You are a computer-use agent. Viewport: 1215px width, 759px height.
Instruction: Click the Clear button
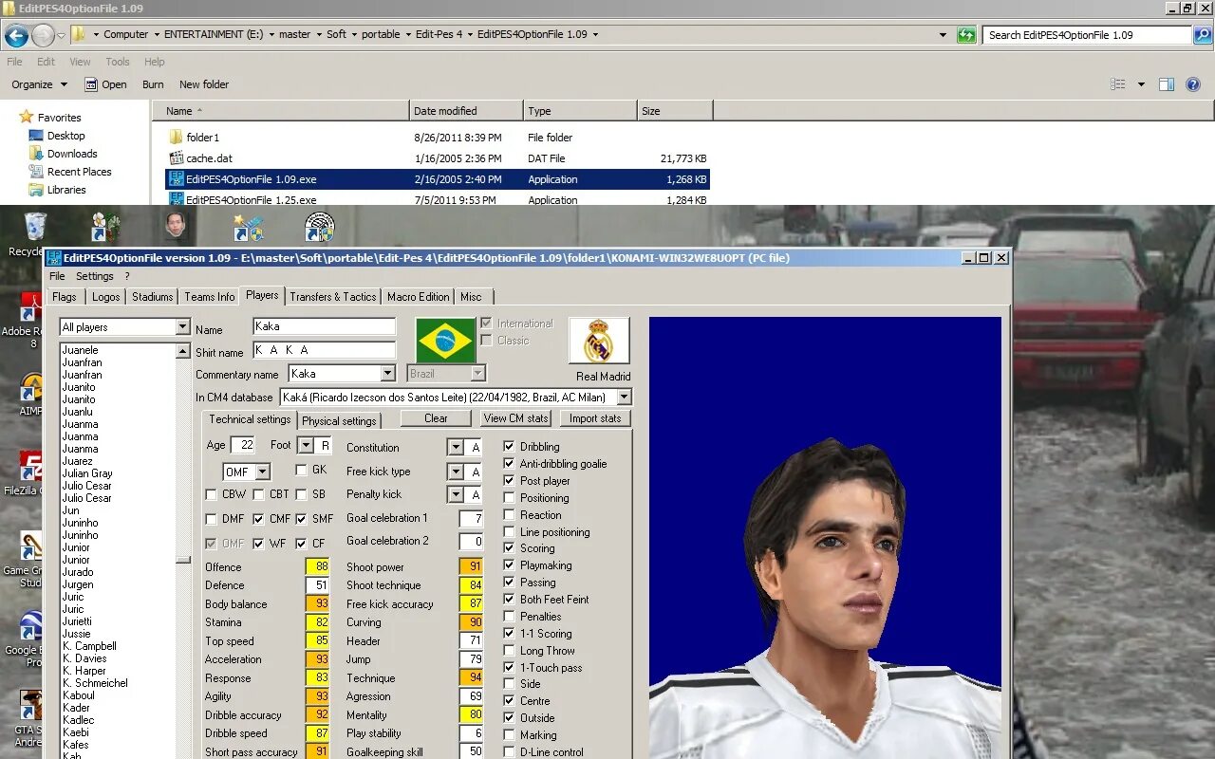pyautogui.click(x=436, y=418)
